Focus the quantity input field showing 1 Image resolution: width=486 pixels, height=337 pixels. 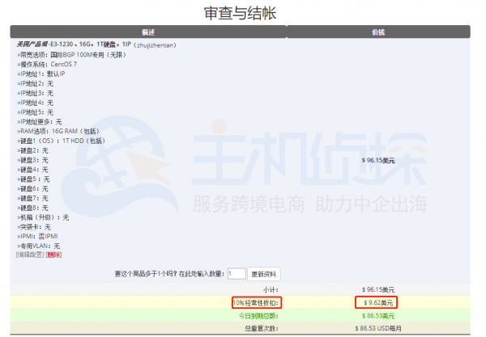tap(237, 274)
